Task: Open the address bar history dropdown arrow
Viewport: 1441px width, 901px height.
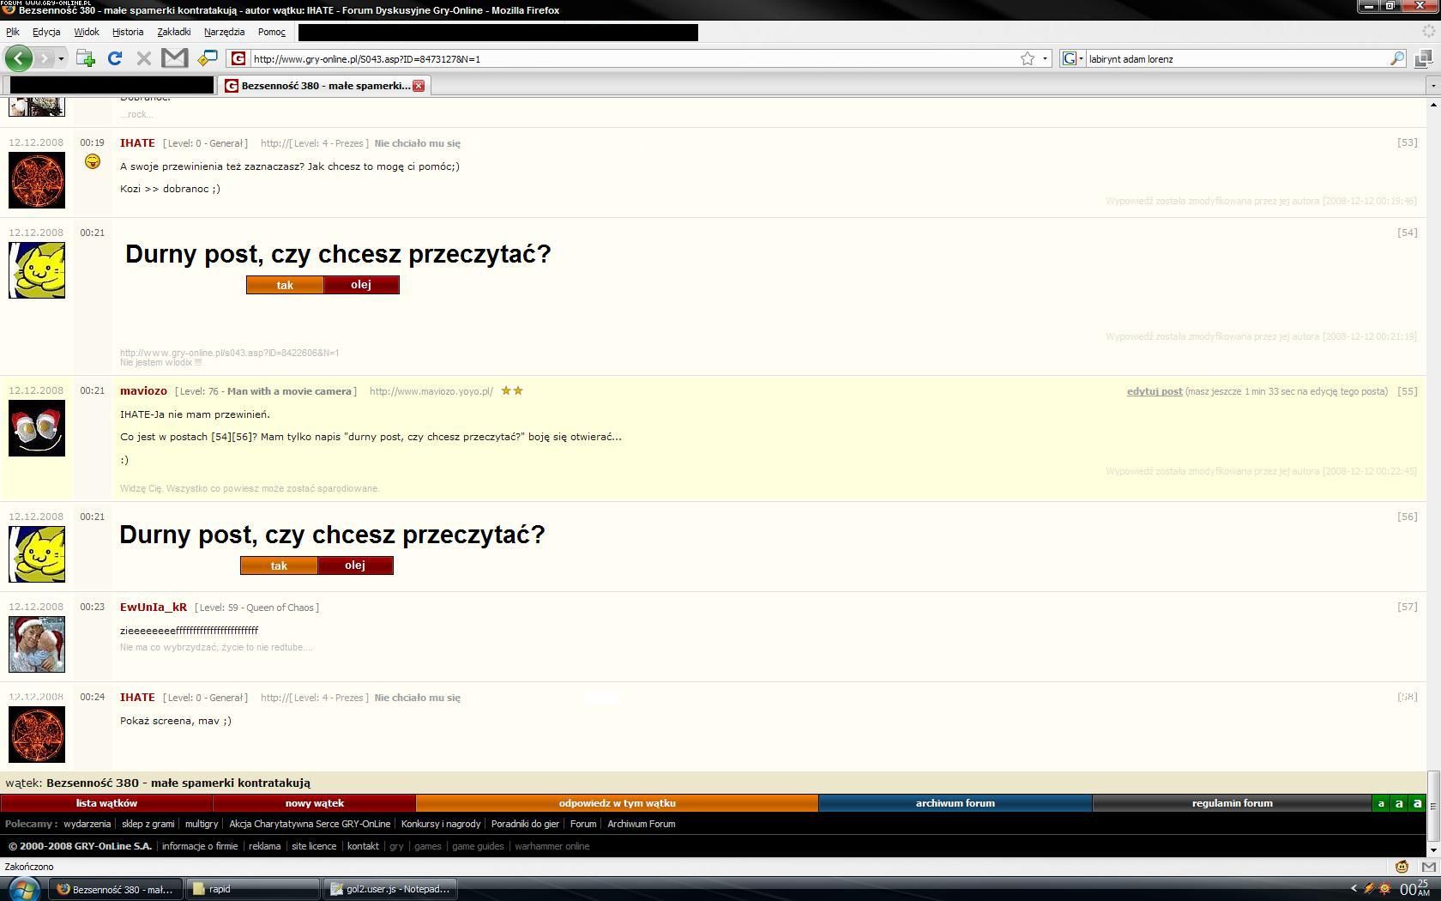Action: [1045, 58]
